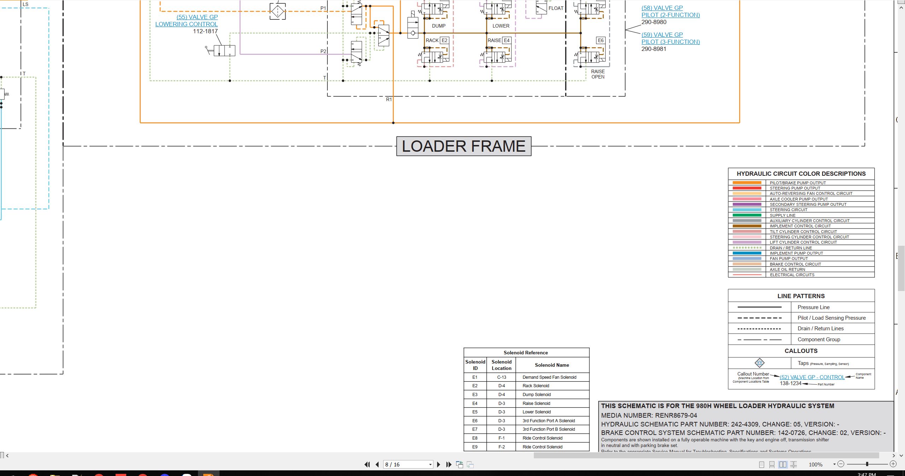The image size is (905, 476).
Task: Click the (52) VALVE GP - CONTROL callout link
Action: tap(812, 377)
